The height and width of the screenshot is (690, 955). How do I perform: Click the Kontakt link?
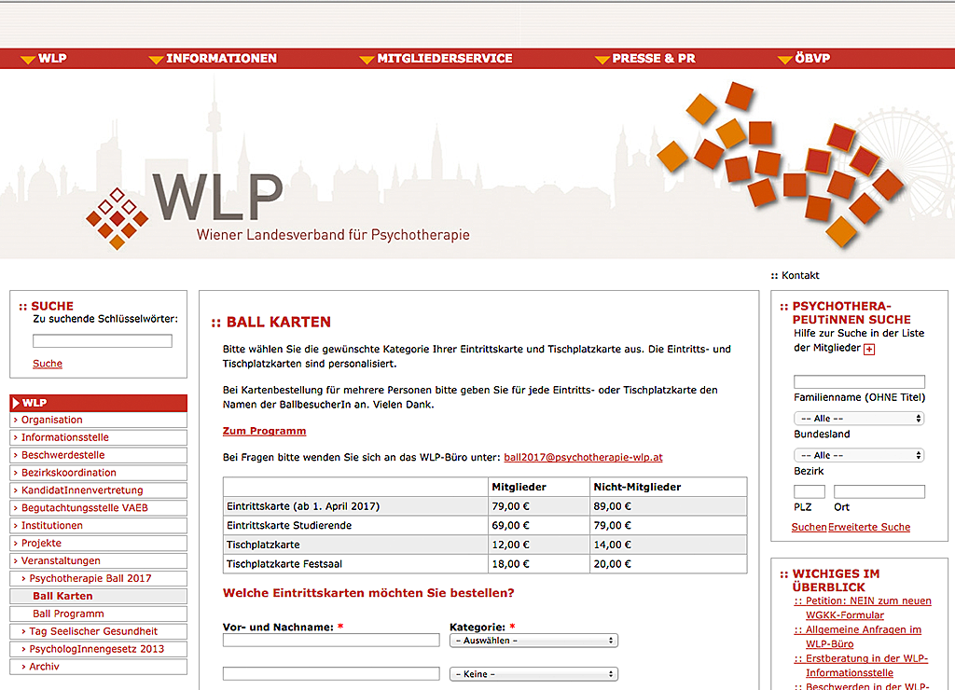pyautogui.click(x=799, y=275)
